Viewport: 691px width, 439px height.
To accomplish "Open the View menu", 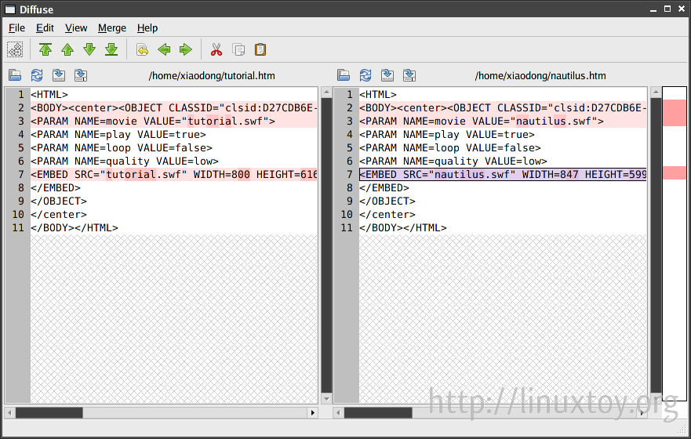I will pyautogui.click(x=76, y=28).
